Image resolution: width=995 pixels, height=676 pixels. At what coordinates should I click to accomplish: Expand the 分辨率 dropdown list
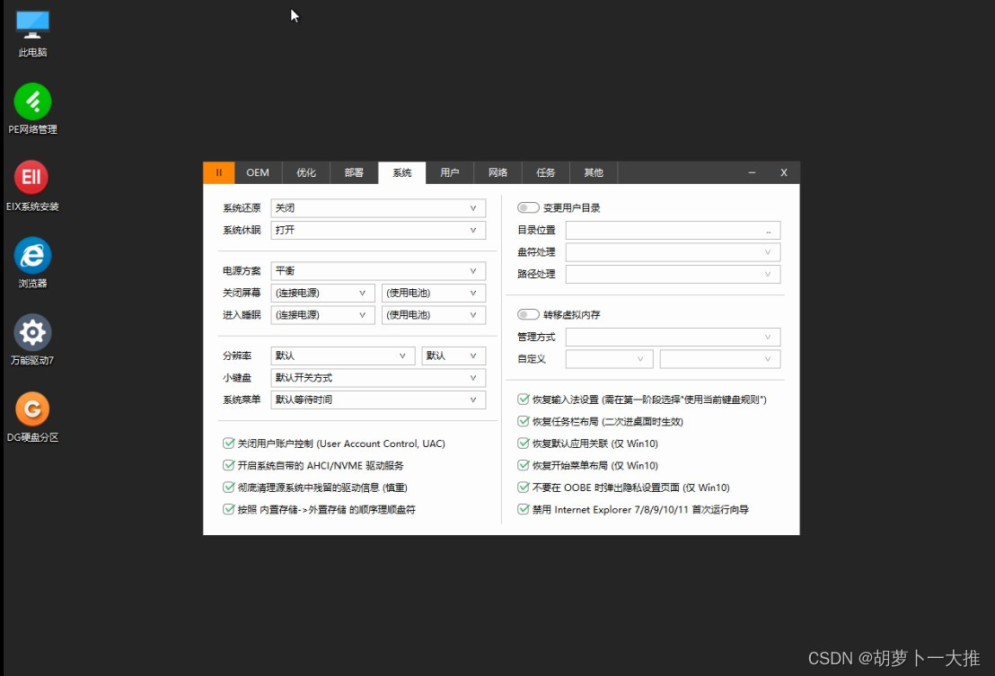point(341,356)
